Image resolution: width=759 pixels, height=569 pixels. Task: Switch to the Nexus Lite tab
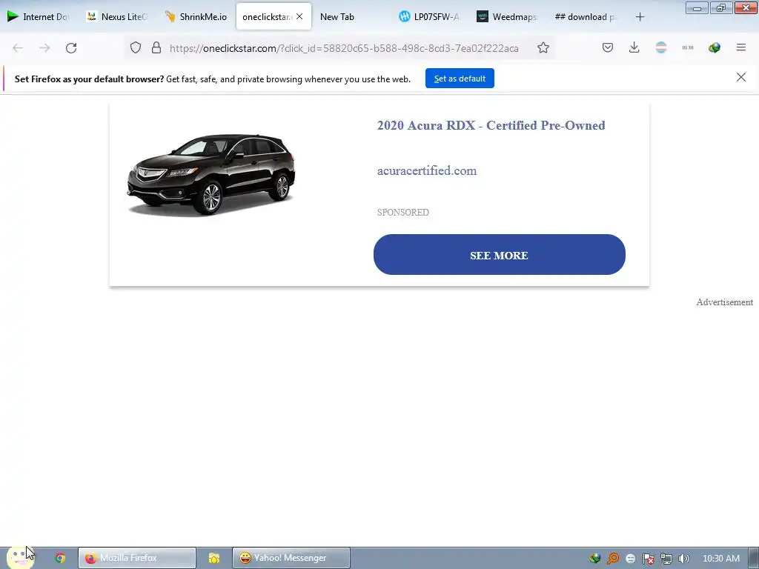(117, 16)
